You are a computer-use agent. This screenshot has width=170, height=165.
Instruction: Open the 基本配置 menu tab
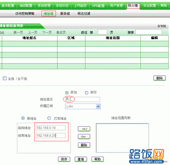click(x=8, y=5)
